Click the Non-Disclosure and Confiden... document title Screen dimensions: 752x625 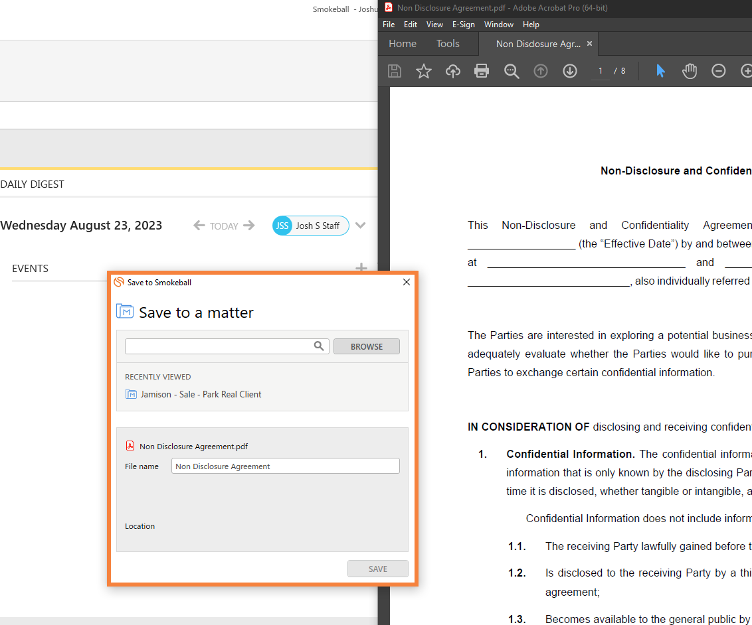coord(676,171)
